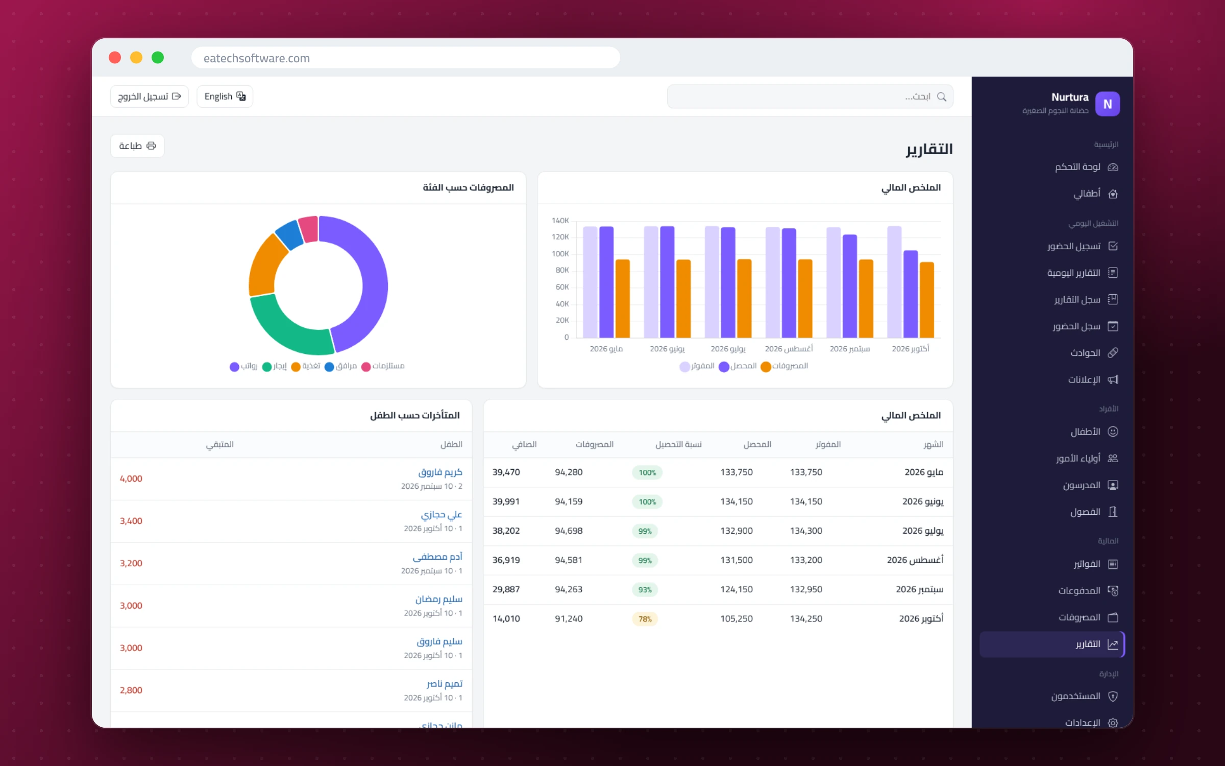
Task: Open child link كريم فاروق
Action: click(440, 472)
